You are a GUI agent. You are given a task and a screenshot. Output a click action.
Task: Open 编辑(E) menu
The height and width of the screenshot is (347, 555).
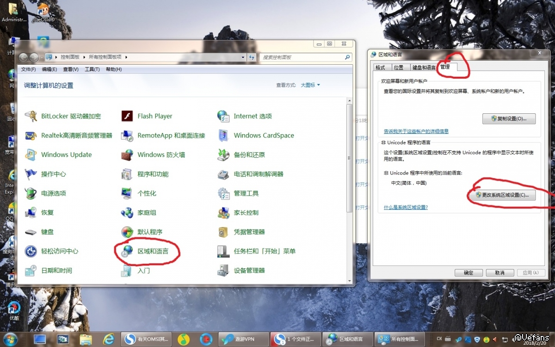(49, 69)
